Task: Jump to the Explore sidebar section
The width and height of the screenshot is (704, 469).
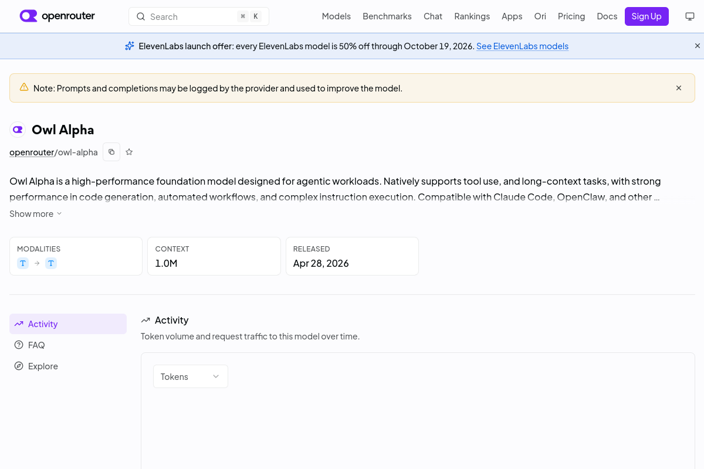Action: (x=68, y=366)
